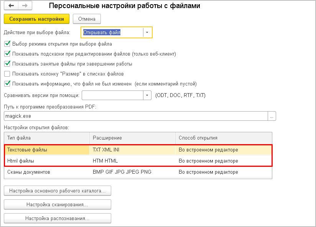The height and width of the screenshot is (227, 316).
Task: Open 'Настройка сканирования...' button
Action: 58,204
